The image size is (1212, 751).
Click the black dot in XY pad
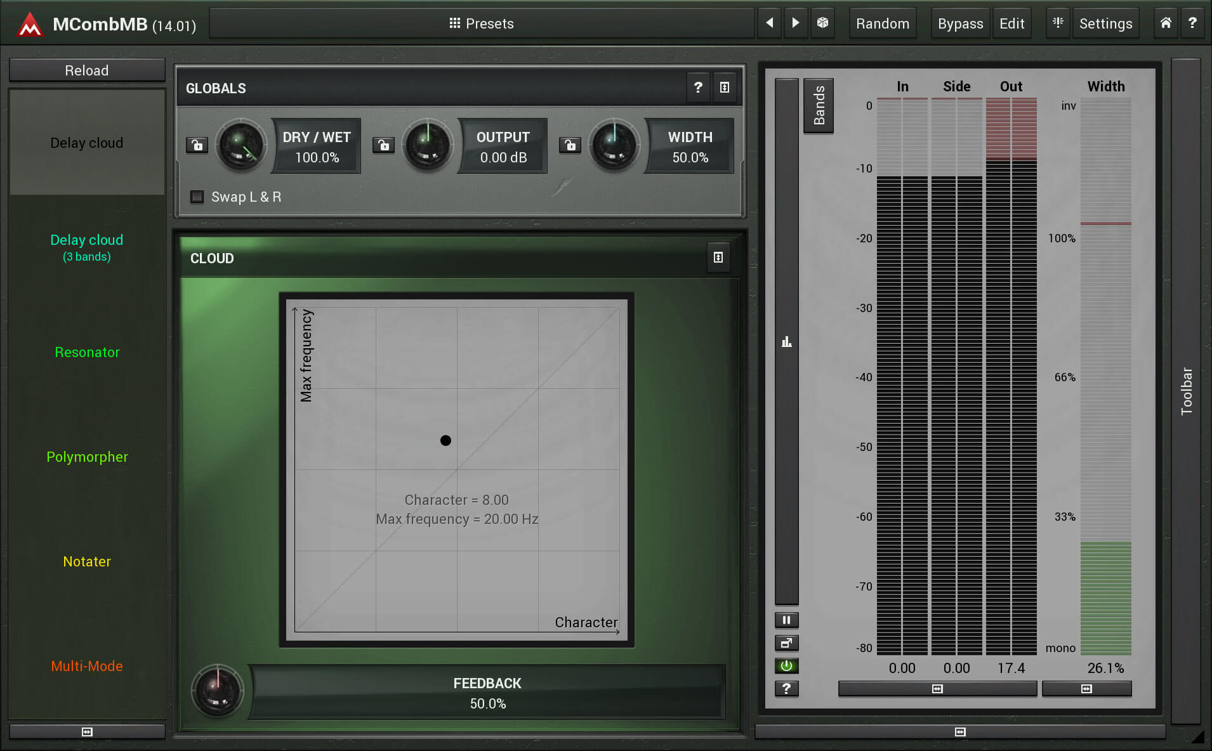point(445,440)
